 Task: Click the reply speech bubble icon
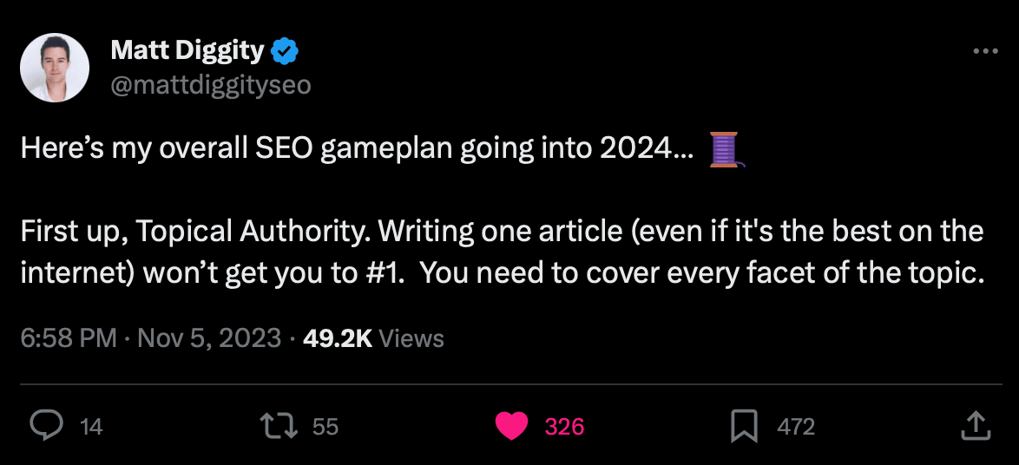(x=47, y=426)
